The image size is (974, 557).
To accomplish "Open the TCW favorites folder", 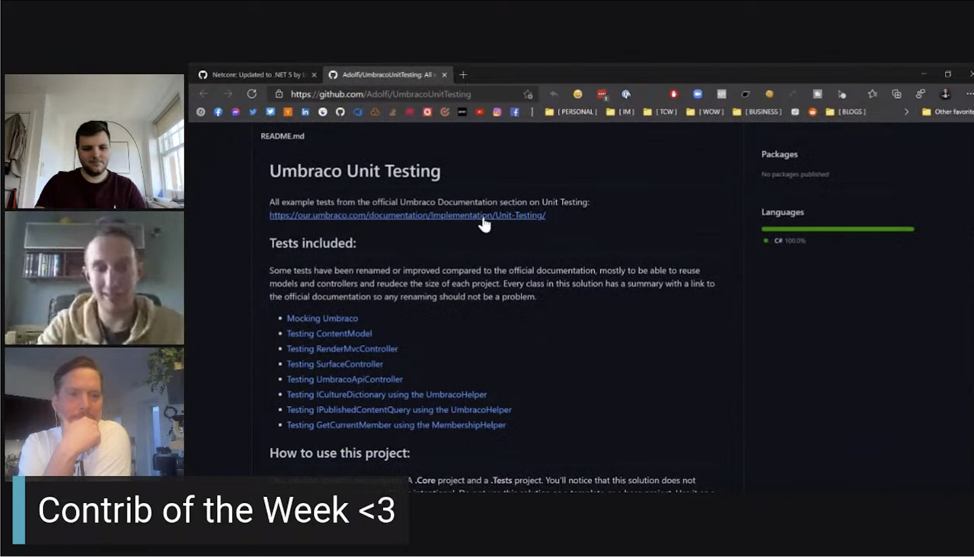I will 660,112.
